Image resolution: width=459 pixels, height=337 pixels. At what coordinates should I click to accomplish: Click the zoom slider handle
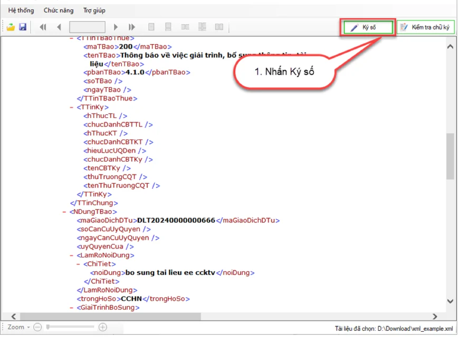click(x=48, y=327)
